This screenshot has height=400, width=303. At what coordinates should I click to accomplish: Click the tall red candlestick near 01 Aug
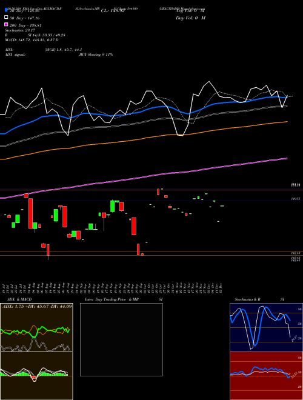point(30,213)
